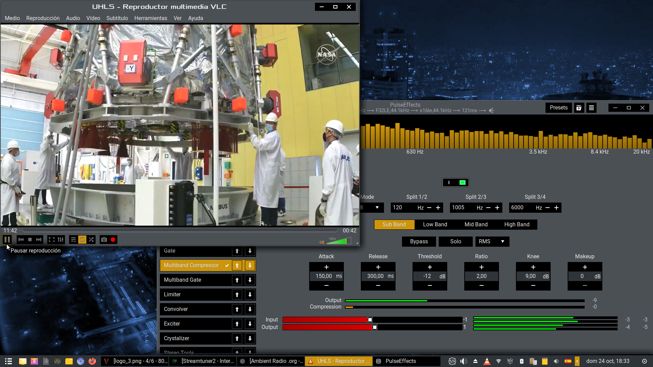653x367 pixels.
Task: Toggle random shuffle in VLC
Action: click(91, 240)
